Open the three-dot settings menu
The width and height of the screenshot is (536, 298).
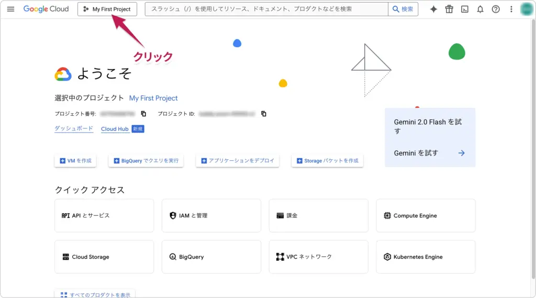click(x=511, y=9)
